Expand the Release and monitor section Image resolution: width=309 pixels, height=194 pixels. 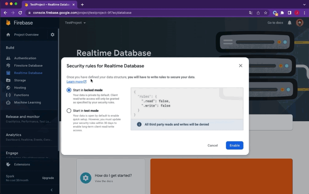pos(29,119)
